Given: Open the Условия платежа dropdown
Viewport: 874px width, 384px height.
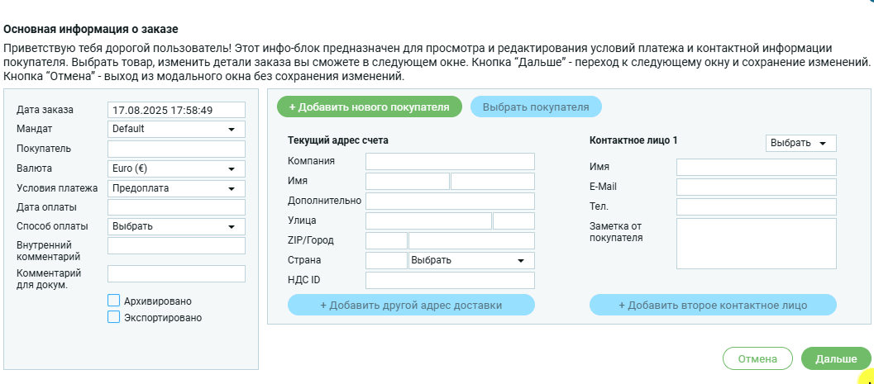Looking at the screenshot, I should [176, 188].
